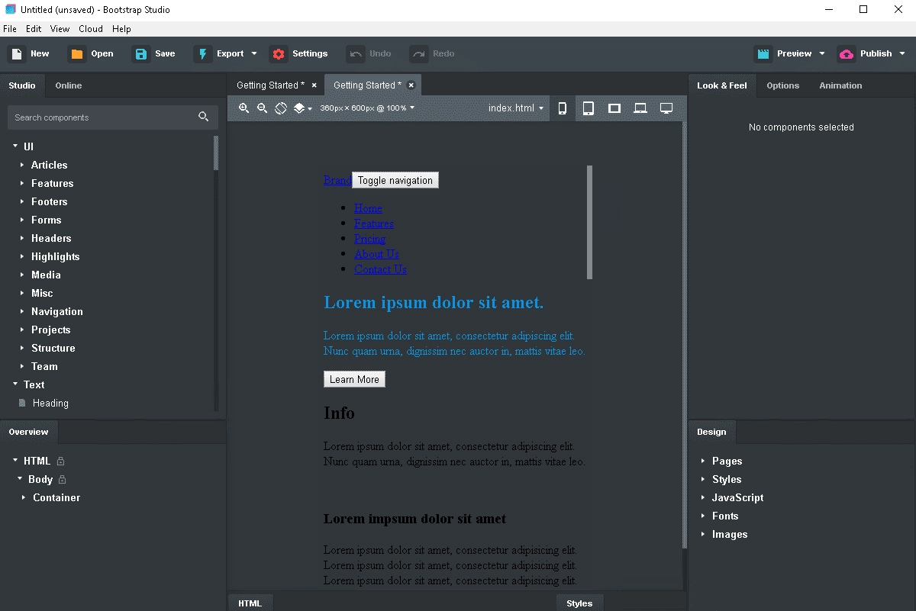Click the rotate device orientation icon
Image resolution: width=916 pixels, height=611 pixels.
281,108
